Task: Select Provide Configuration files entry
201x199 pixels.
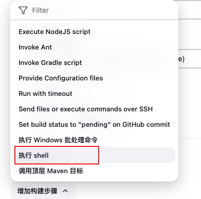Action: 95,78
